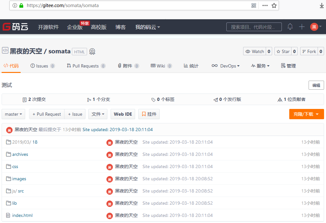Expand the DevOps menu

225,66
